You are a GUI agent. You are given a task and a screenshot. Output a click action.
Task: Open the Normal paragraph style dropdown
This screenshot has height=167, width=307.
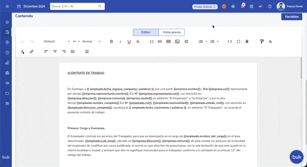pos(91,41)
